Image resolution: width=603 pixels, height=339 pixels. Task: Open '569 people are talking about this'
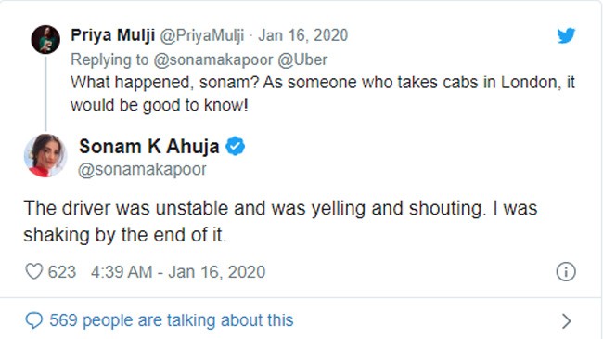(171, 320)
